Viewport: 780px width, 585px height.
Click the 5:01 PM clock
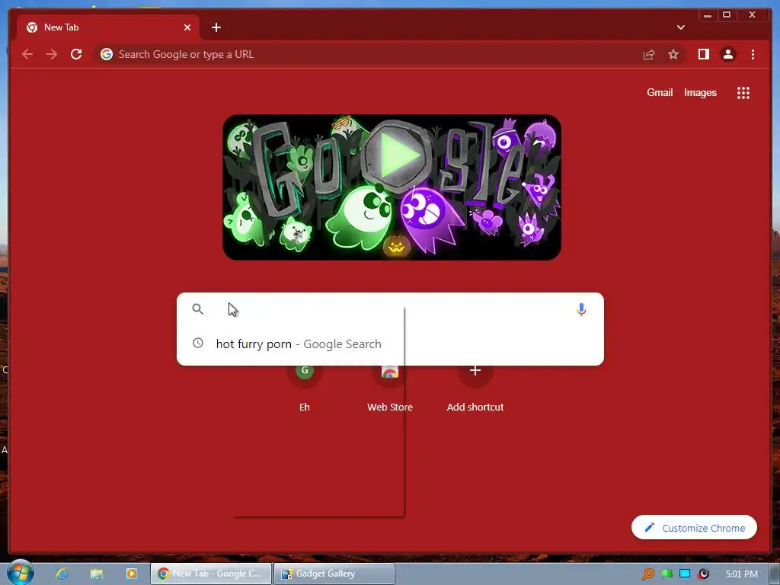click(741, 574)
